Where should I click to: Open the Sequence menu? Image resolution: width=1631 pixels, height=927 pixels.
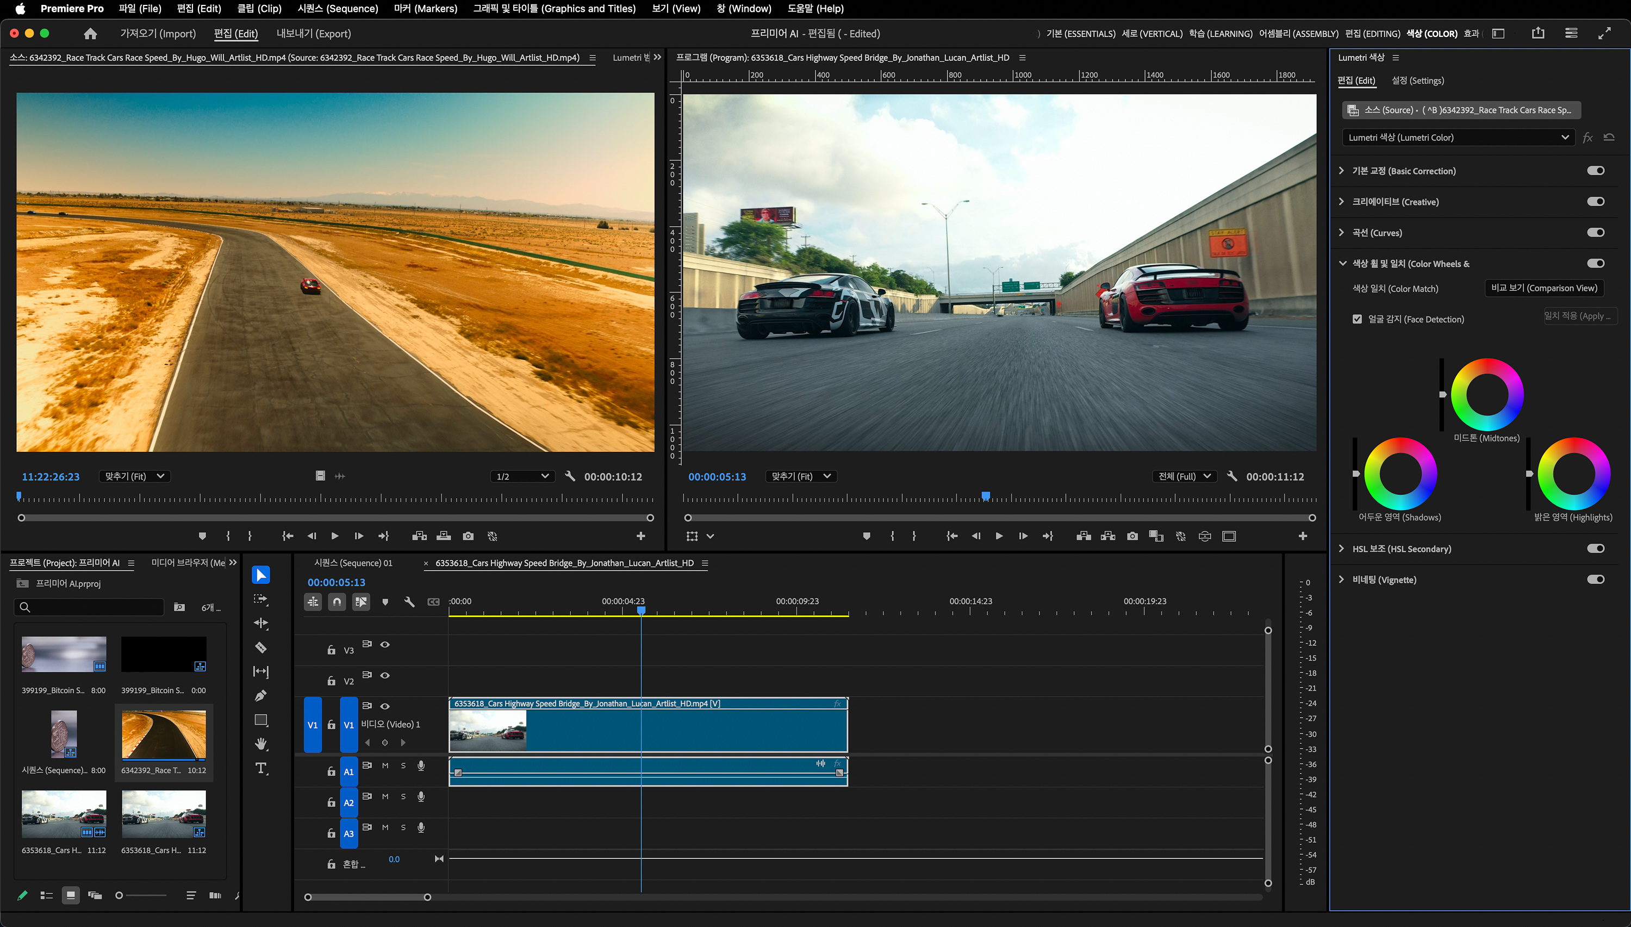(x=338, y=8)
